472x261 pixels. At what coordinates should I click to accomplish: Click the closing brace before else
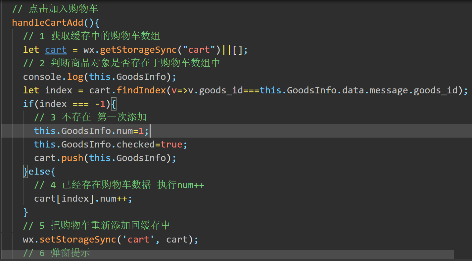click(25, 172)
